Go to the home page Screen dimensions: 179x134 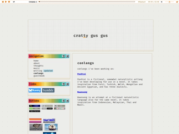point(36,61)
